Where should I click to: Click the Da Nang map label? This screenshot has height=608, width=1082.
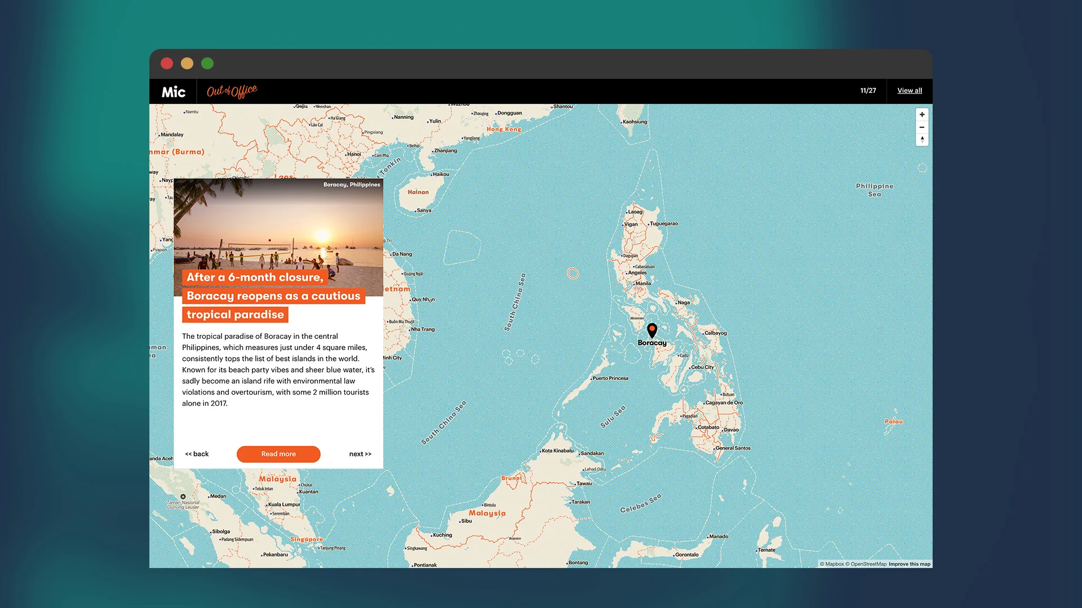(402, 254)
